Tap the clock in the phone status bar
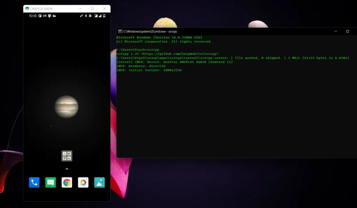The width and height of the screenshot is (357, 208). [33, 16]
